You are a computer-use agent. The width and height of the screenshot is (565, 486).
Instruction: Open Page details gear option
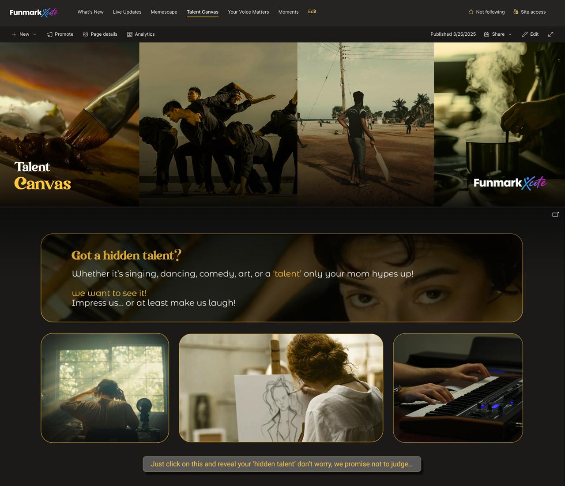pyautogui.click(x=100, y=34)
